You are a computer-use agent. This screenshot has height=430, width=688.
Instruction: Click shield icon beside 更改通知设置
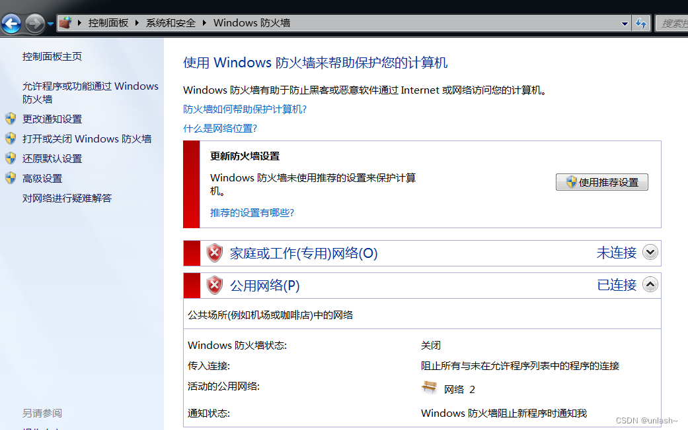pos(11,119)
